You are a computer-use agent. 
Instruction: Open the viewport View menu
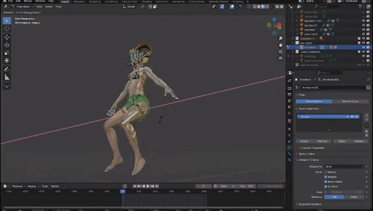tap(39, 7)
